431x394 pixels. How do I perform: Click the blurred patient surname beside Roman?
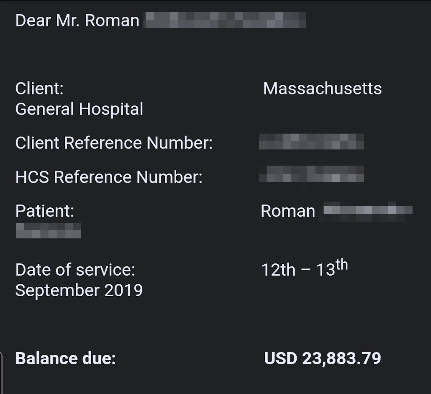point(368,210)
